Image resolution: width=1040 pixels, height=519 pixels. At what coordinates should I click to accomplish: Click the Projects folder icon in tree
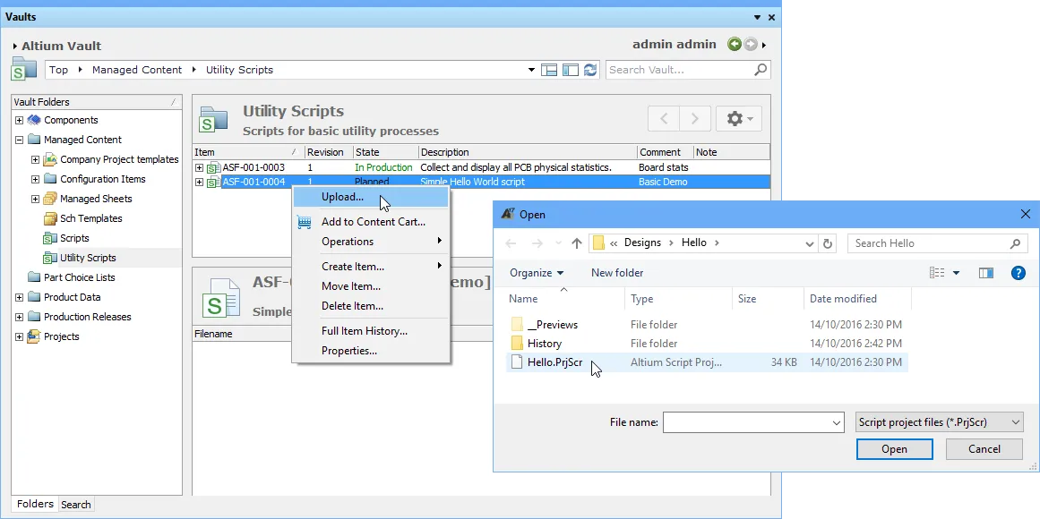coord(34,336)
